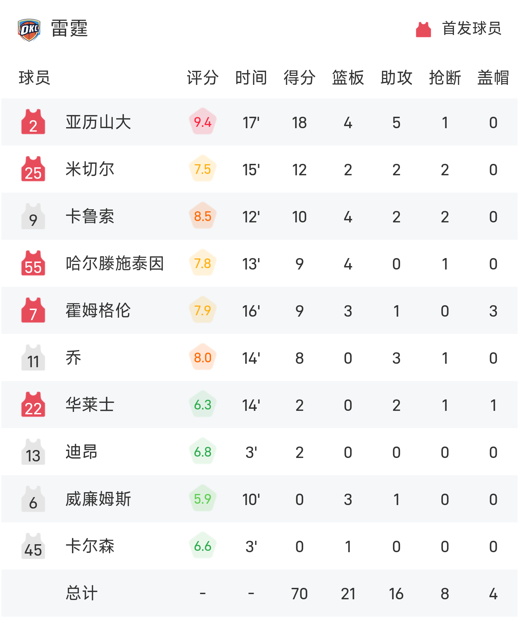Click the 5.9 rating badge for 威廉姆斯
This screenshot has height=618, width=519.
pyautogui.click(x=202, y=499)
